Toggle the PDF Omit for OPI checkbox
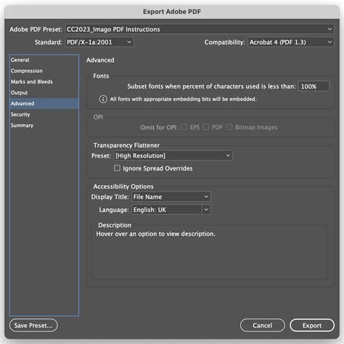 click(206, 127)
